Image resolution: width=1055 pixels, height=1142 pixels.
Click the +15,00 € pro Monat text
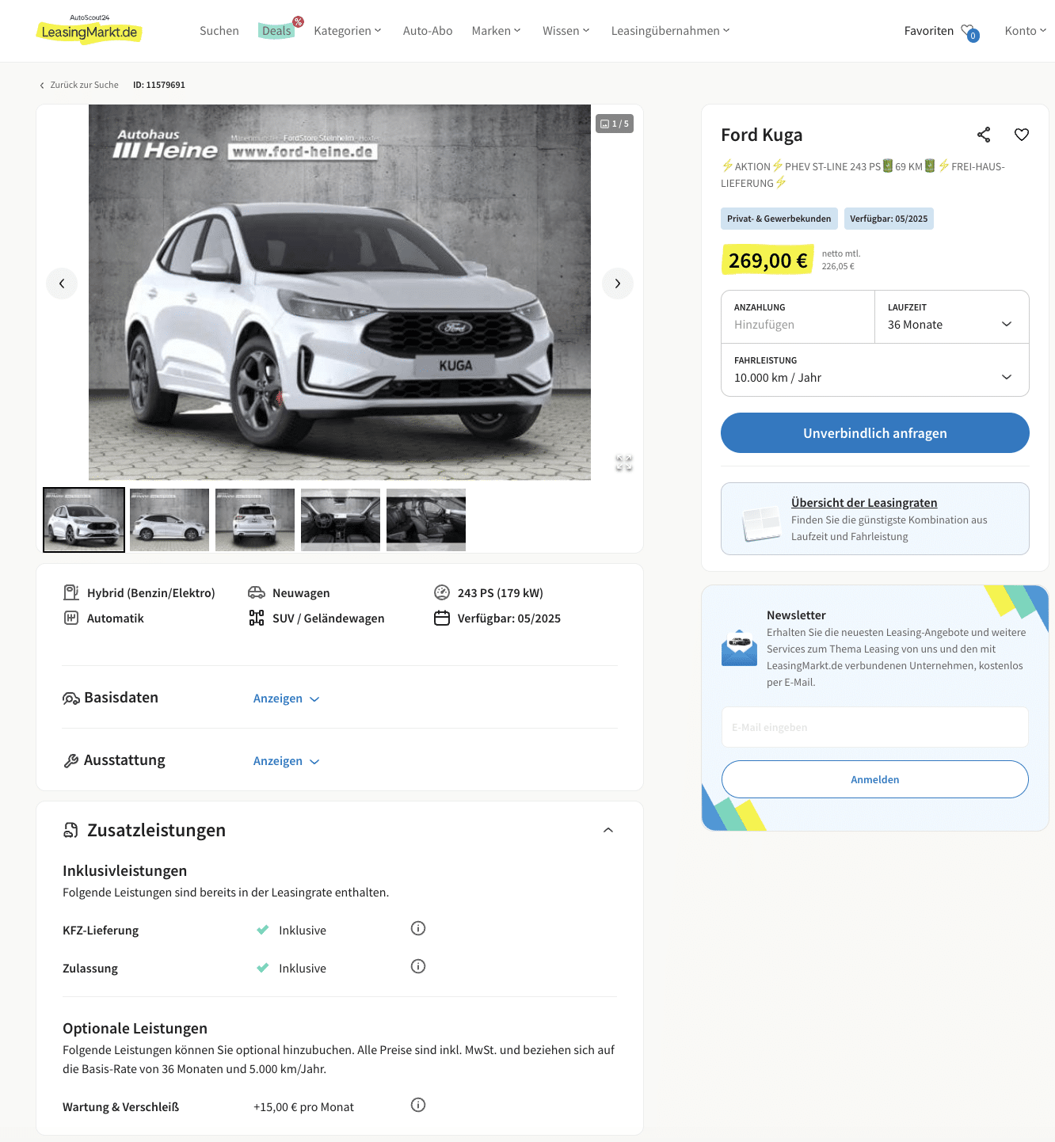tap(303, 1107)
